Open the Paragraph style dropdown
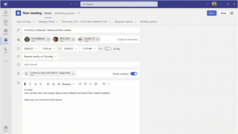238x134 pixels. point(68,84)
